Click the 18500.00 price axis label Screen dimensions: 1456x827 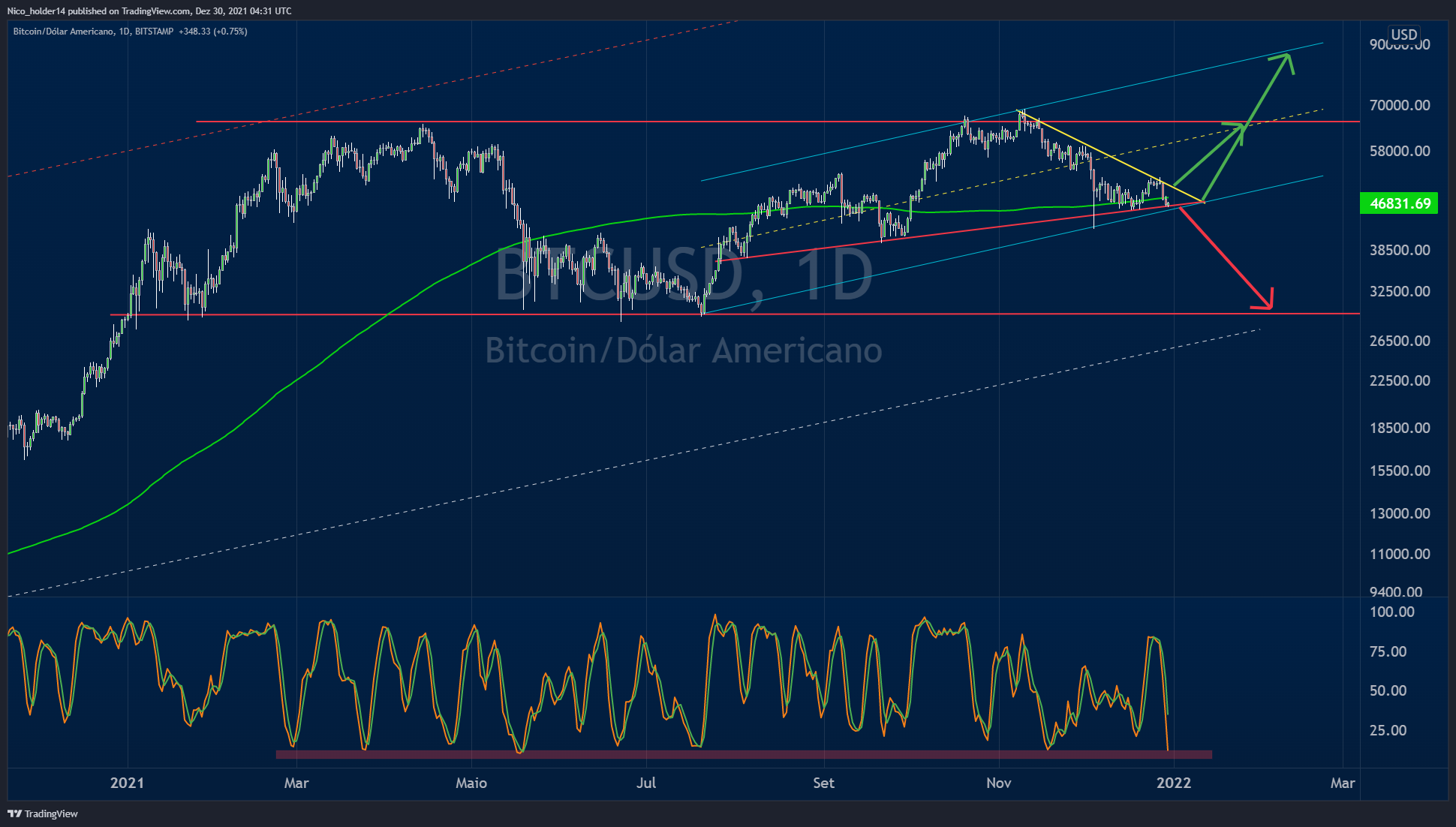point(1400,428)
